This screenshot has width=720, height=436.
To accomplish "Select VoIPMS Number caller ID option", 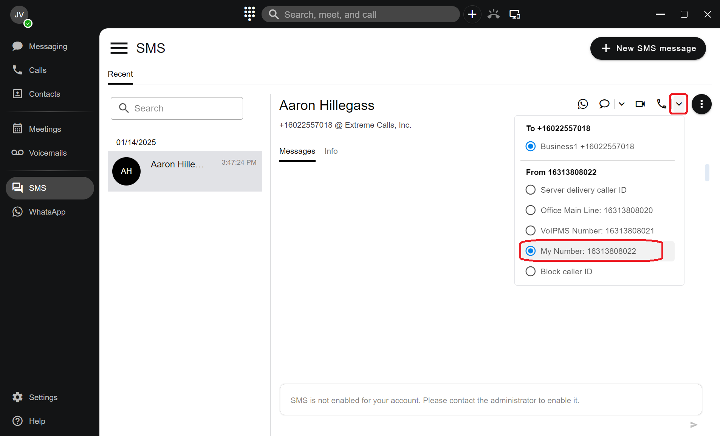I will click(x=531, y=230).
